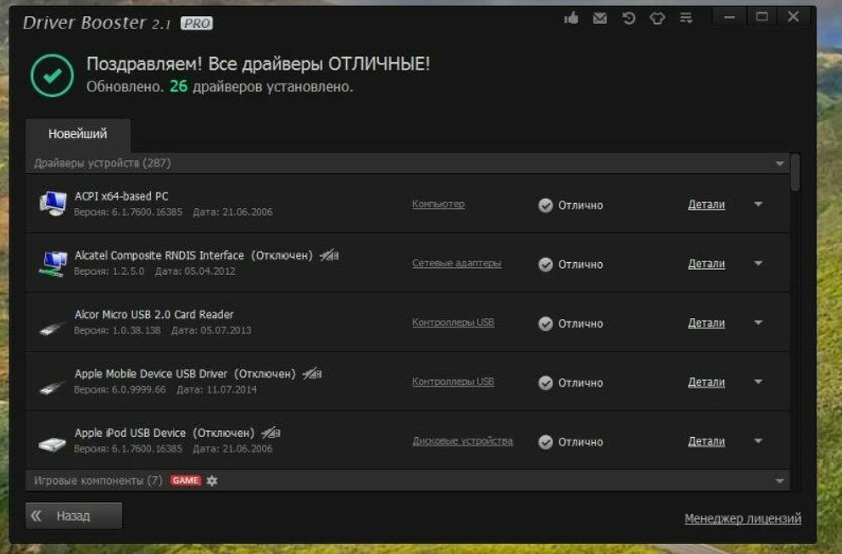Open the options menu icon
This screenshot has height=554, width=842.
(x=686, y=19)
